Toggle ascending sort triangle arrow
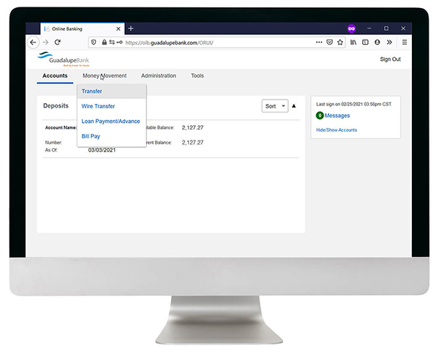This screenshot has width=439, height=355. coord(294,105)
